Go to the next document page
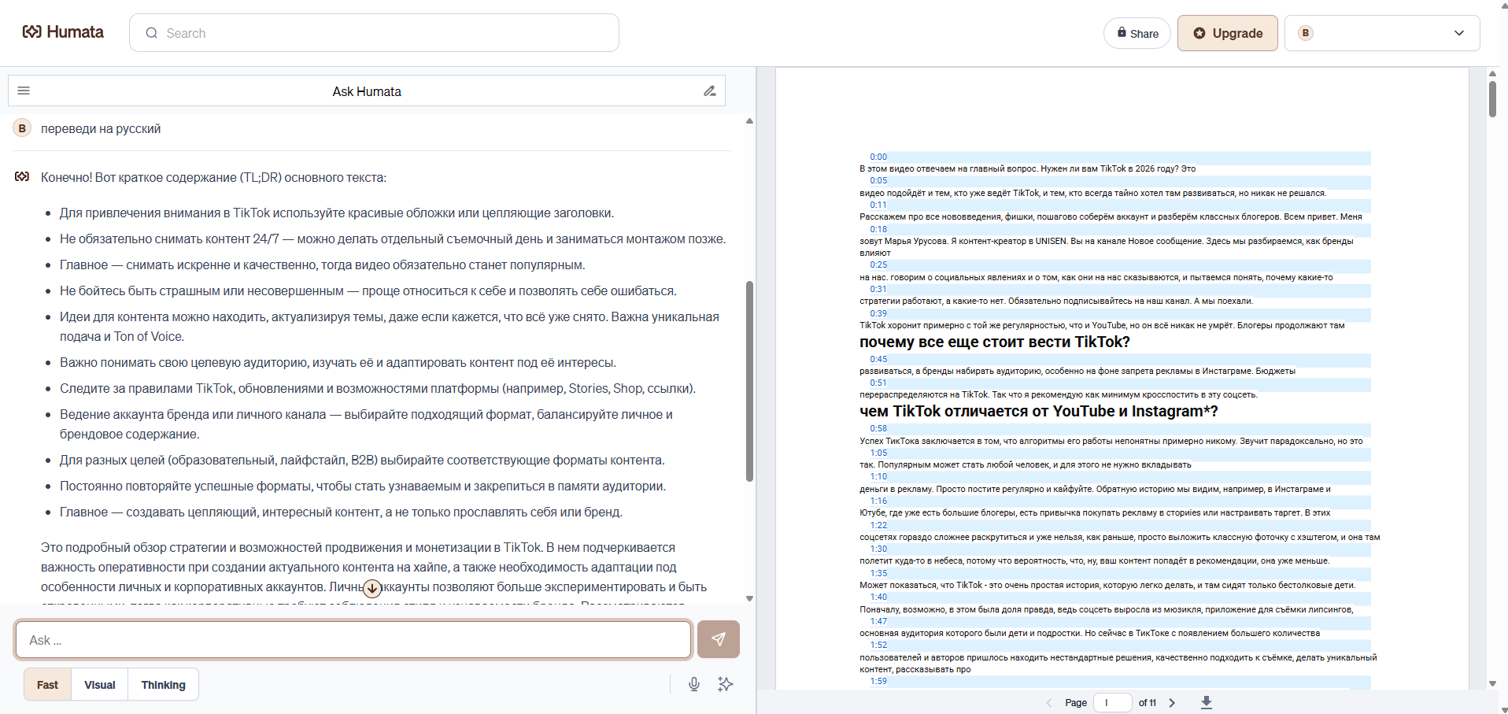The width and height of the screenshot is (1508, 714). pyautogui.click(x=1172, y=703)
